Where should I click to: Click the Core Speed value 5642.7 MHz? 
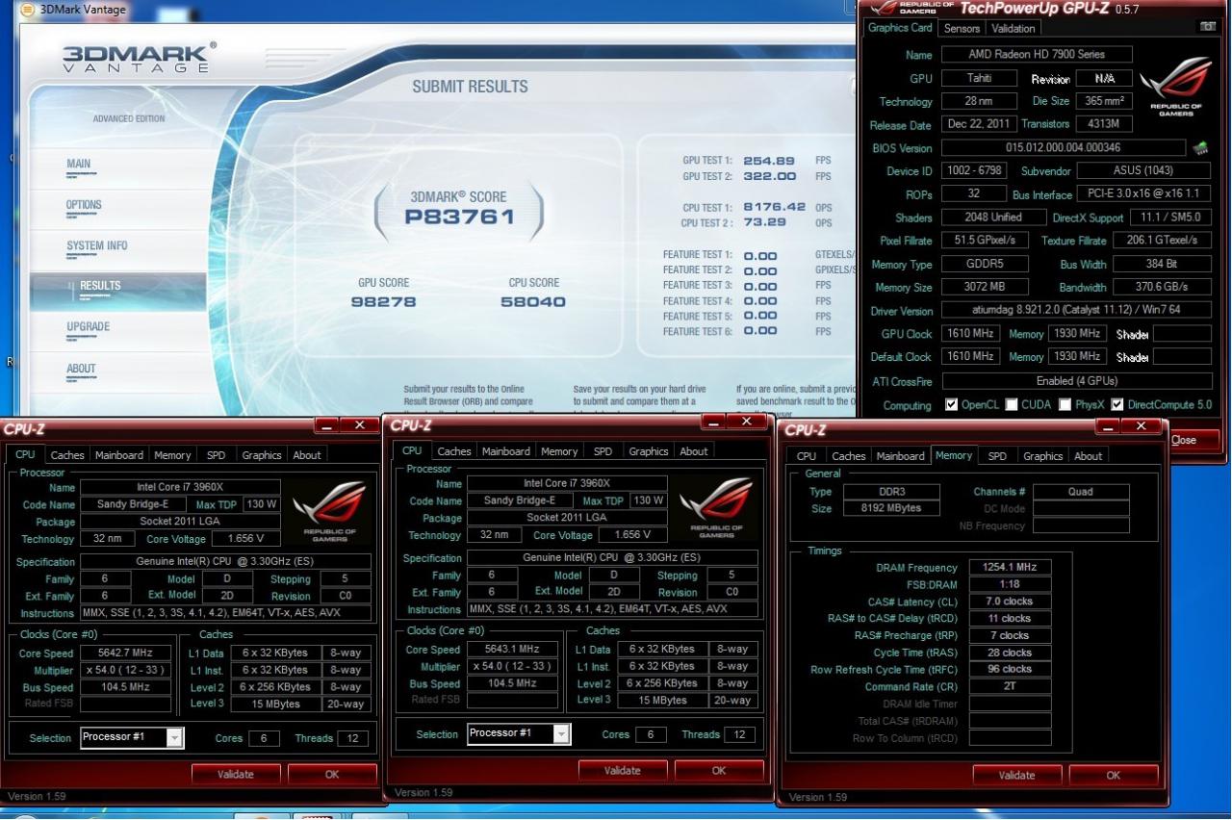click(x=125, y=653)
